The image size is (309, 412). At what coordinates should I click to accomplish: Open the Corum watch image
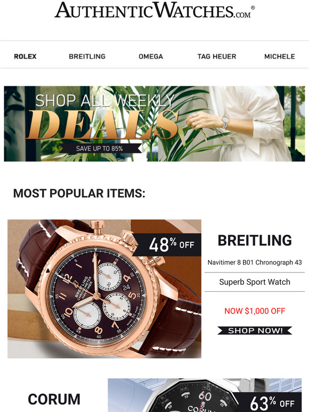click(x=205, y=395)
